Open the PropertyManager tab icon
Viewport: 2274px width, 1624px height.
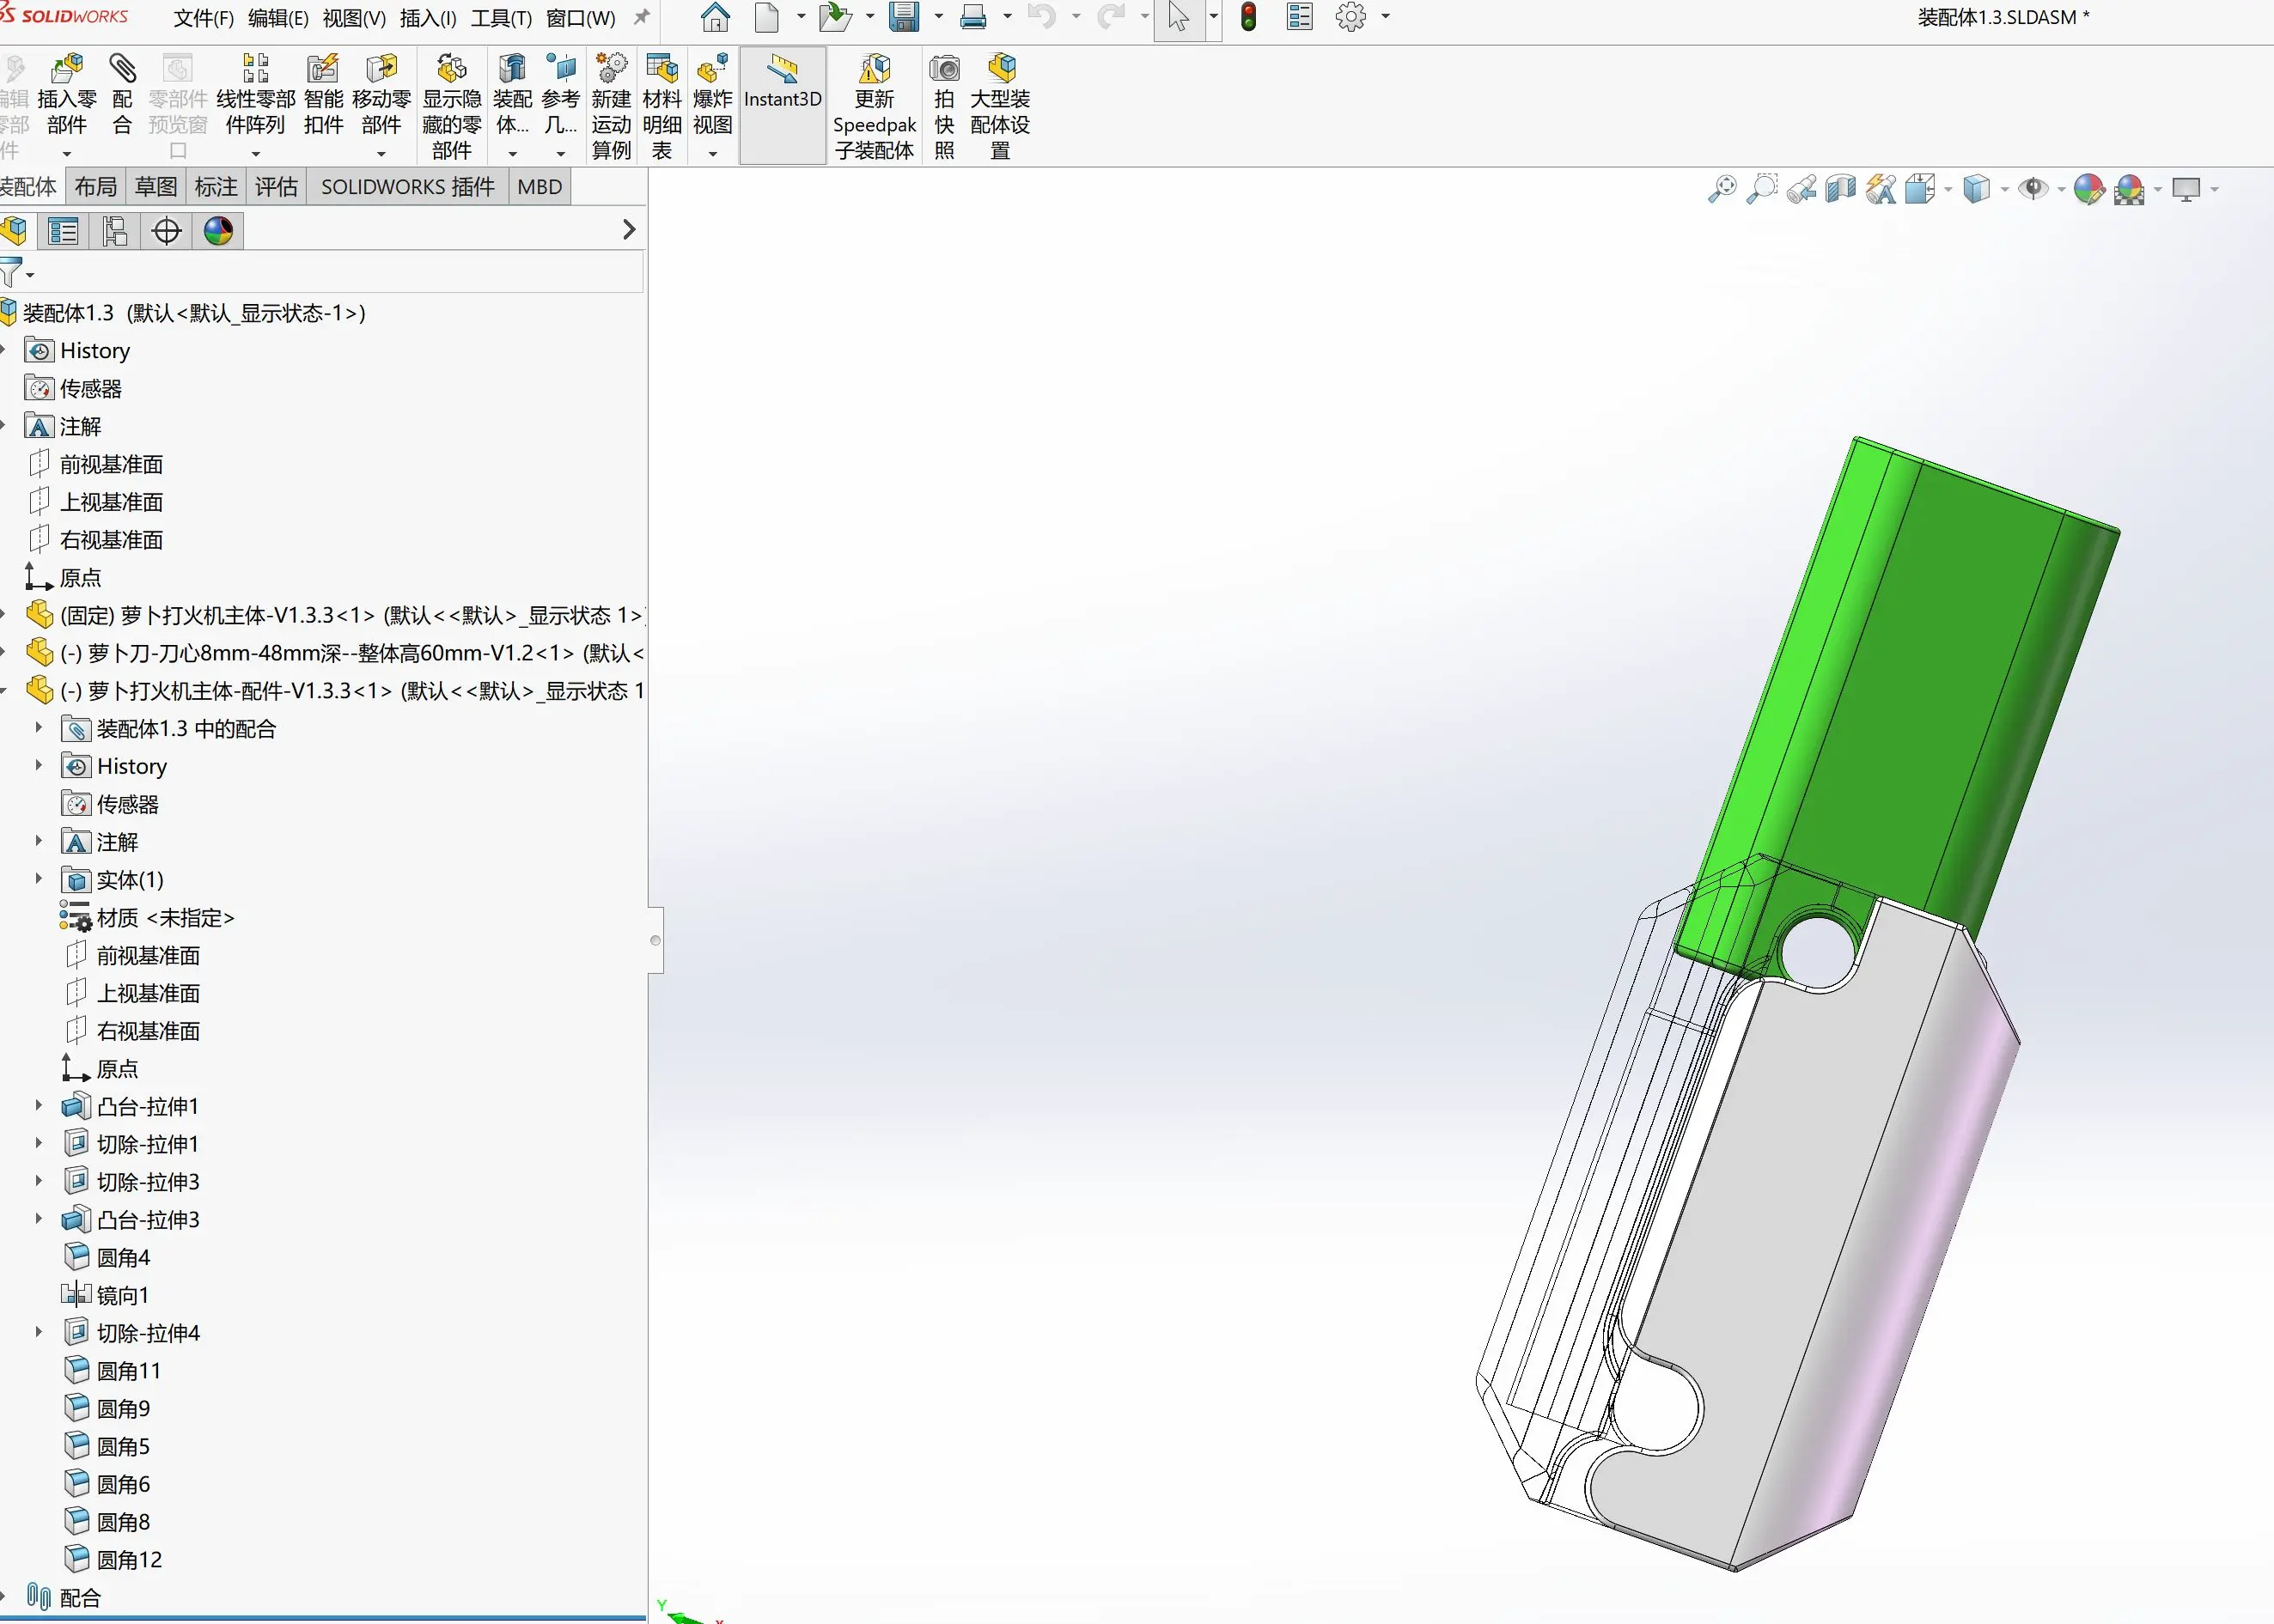(x=63, y=231)
